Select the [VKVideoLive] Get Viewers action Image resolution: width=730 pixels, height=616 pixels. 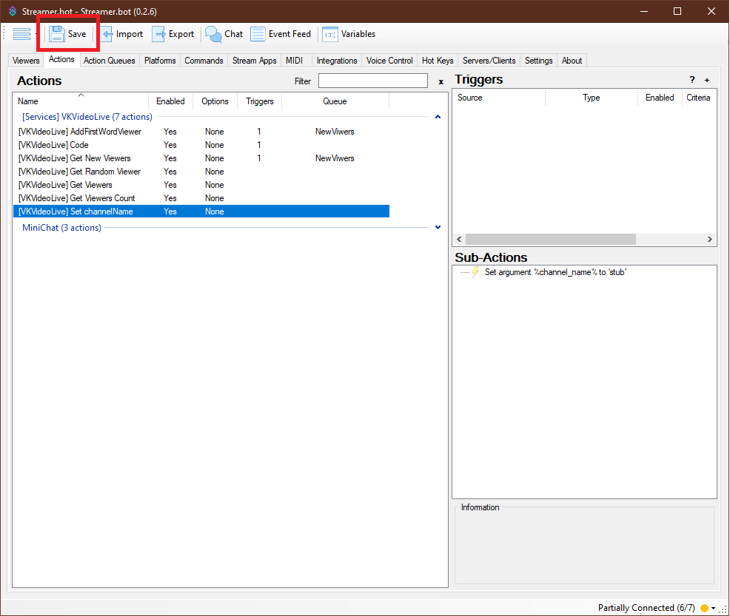coord(201,185)
